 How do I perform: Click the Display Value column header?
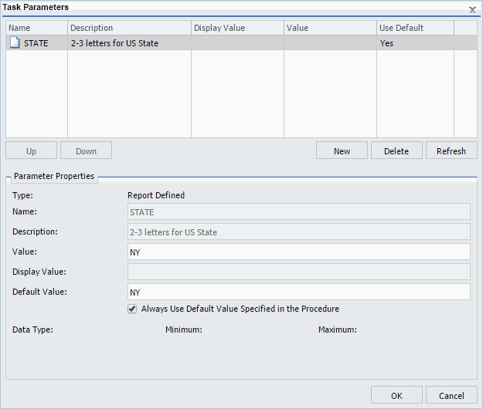coord(237,28)
